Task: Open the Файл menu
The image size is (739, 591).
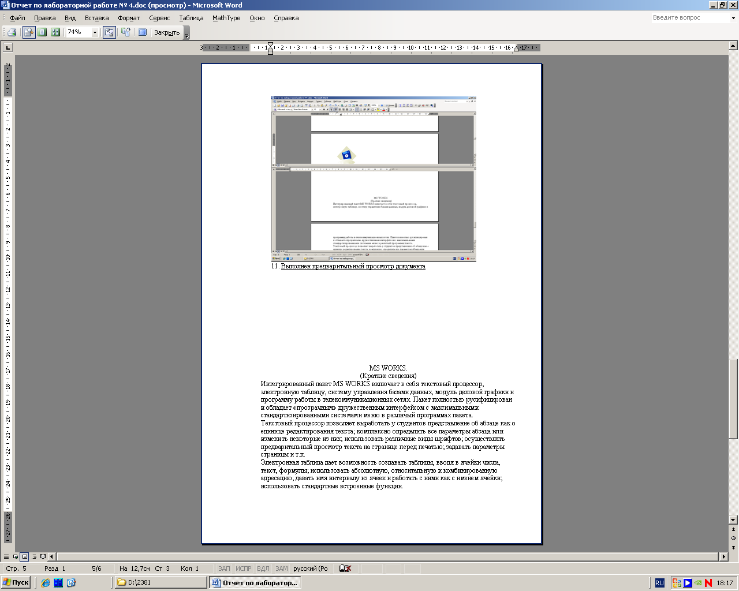Action: pos(17,18)
